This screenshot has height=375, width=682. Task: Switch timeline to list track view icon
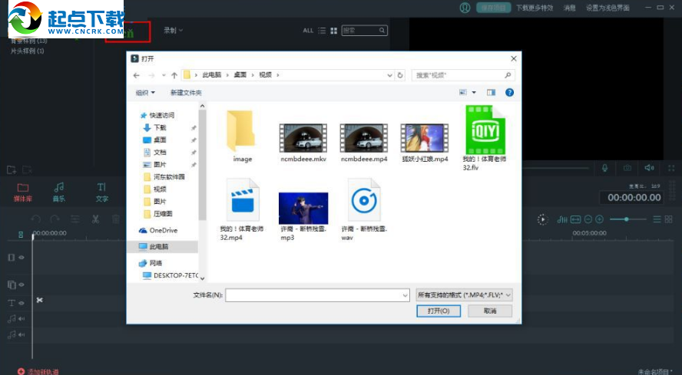click(657, 219)
